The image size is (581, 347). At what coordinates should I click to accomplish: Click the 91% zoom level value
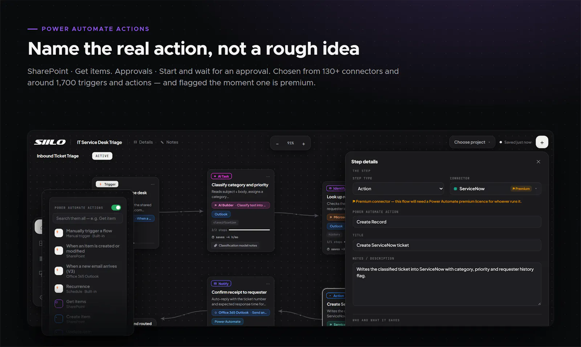[290, 143]
